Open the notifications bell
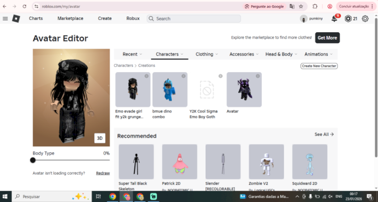 point(335,18)
